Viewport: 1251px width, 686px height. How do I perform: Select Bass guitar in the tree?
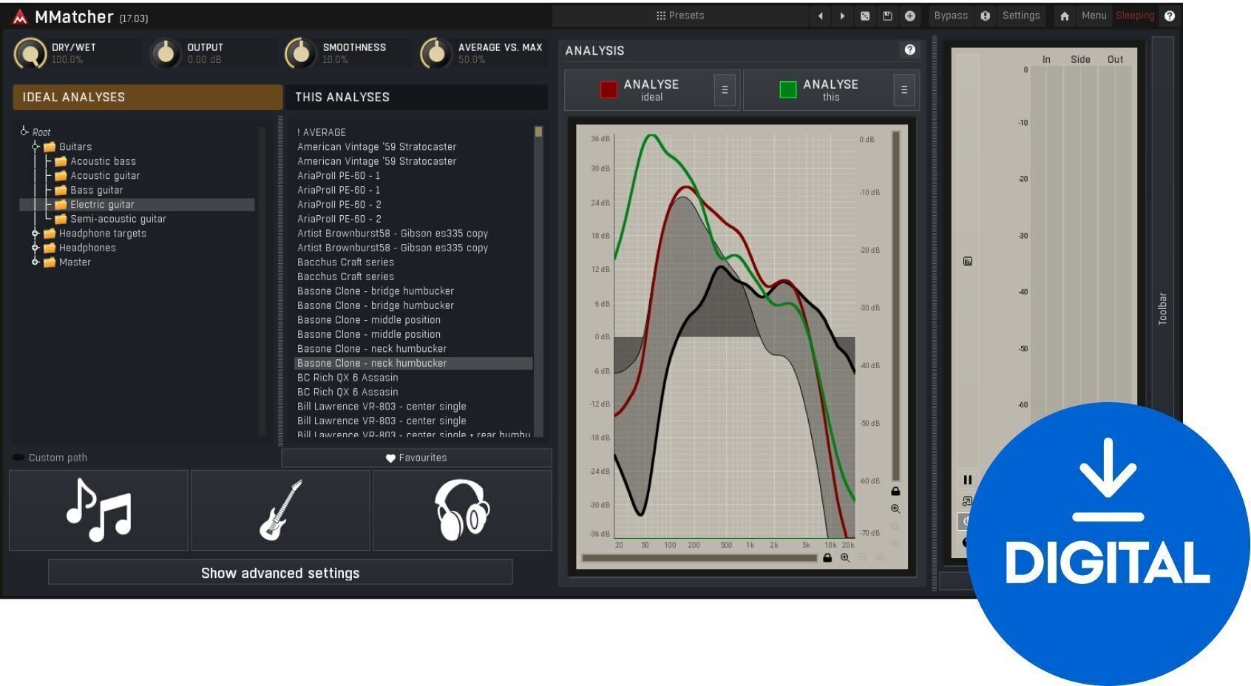coord(96,190)
